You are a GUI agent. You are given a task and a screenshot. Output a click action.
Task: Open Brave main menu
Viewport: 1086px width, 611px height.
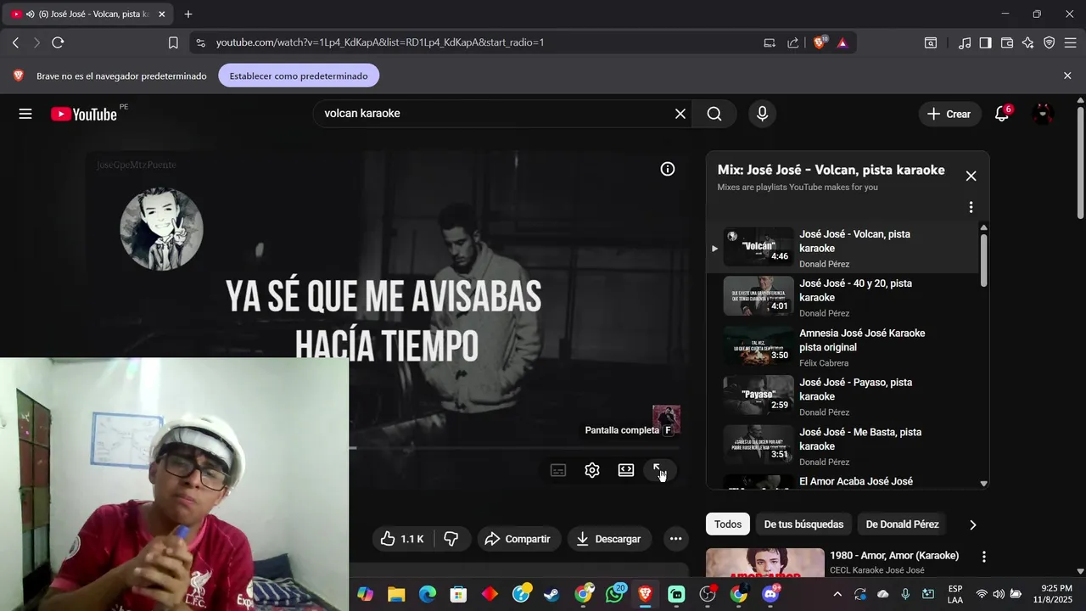[x=1071, y=42]
